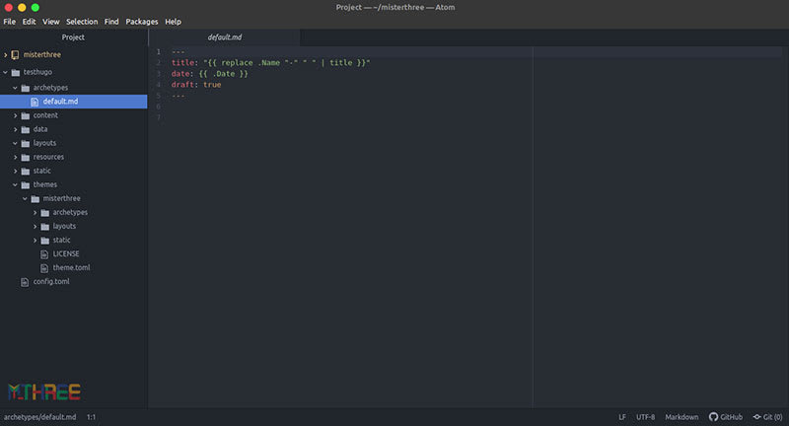Screen dimensions: 789x426
Task: Expand the misterthree project root
Action: (6, 55)
